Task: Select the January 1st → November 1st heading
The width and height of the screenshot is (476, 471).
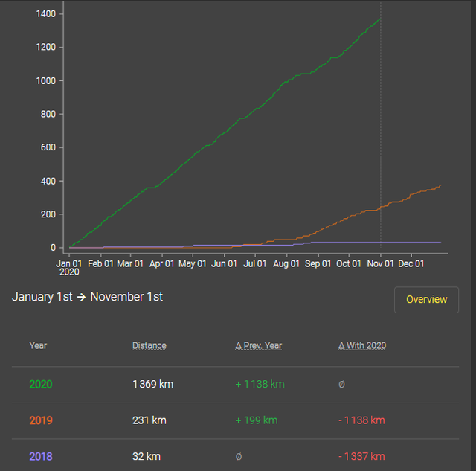Action: point(87,297)
